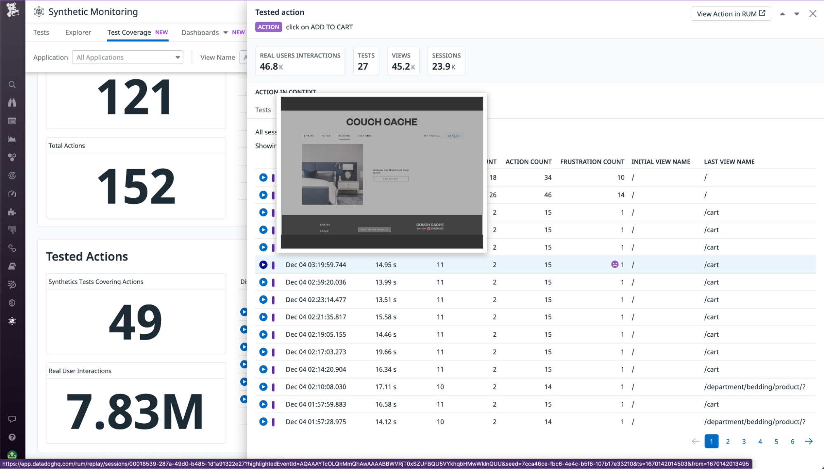Click the help question-mark icon in sidebar
Image resolution: width=824 pixels, height=469 pixels.
(x=12, y=437)
